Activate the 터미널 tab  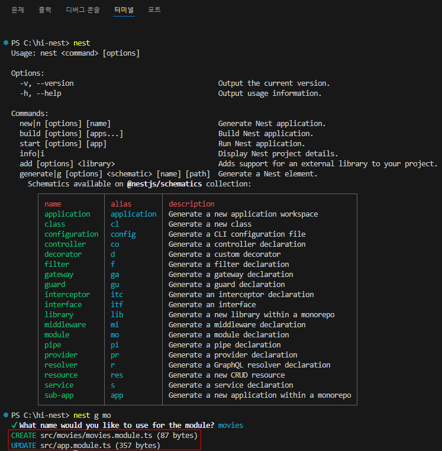[124, 10]
